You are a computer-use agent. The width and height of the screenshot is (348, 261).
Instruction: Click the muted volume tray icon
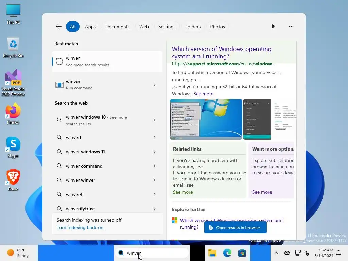[307, 253]
